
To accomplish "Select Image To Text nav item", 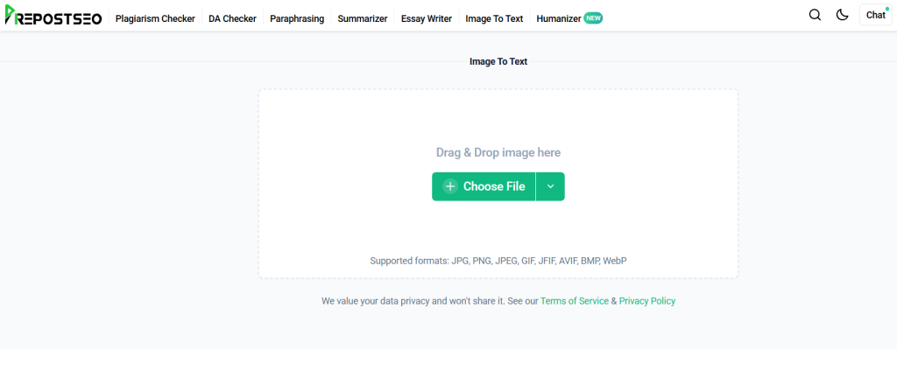I will 494,18.
